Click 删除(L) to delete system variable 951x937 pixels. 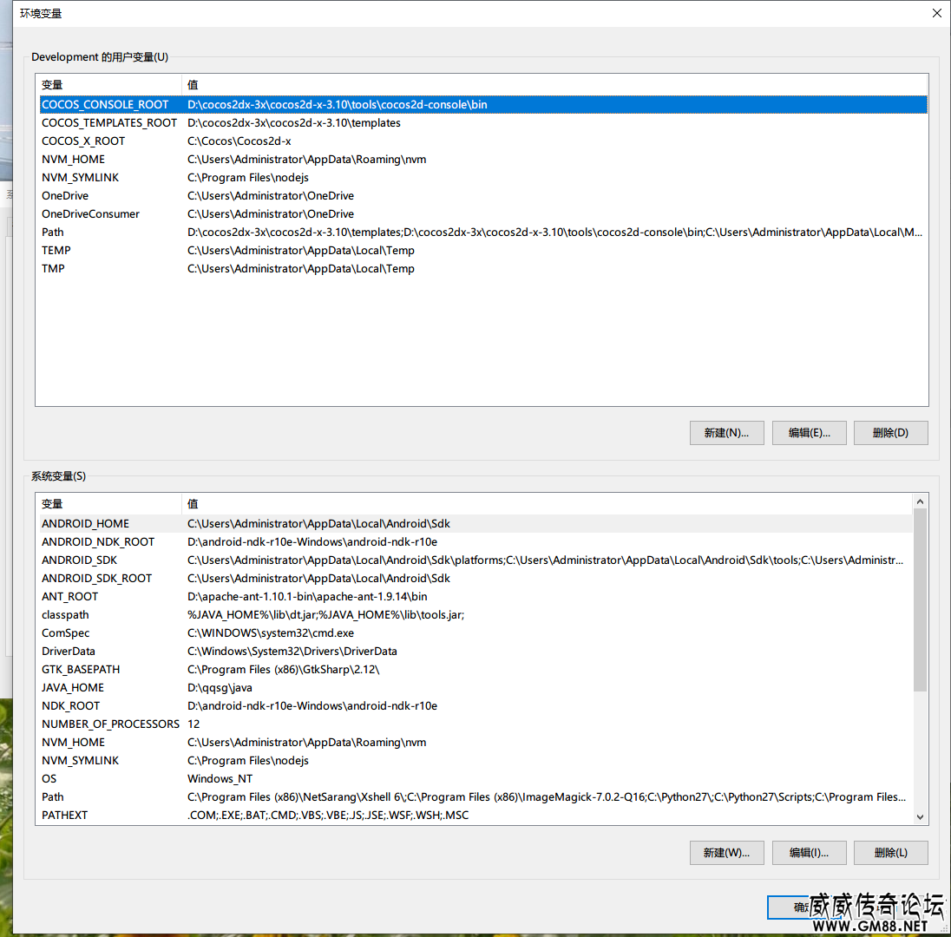[x=890, y=853]
